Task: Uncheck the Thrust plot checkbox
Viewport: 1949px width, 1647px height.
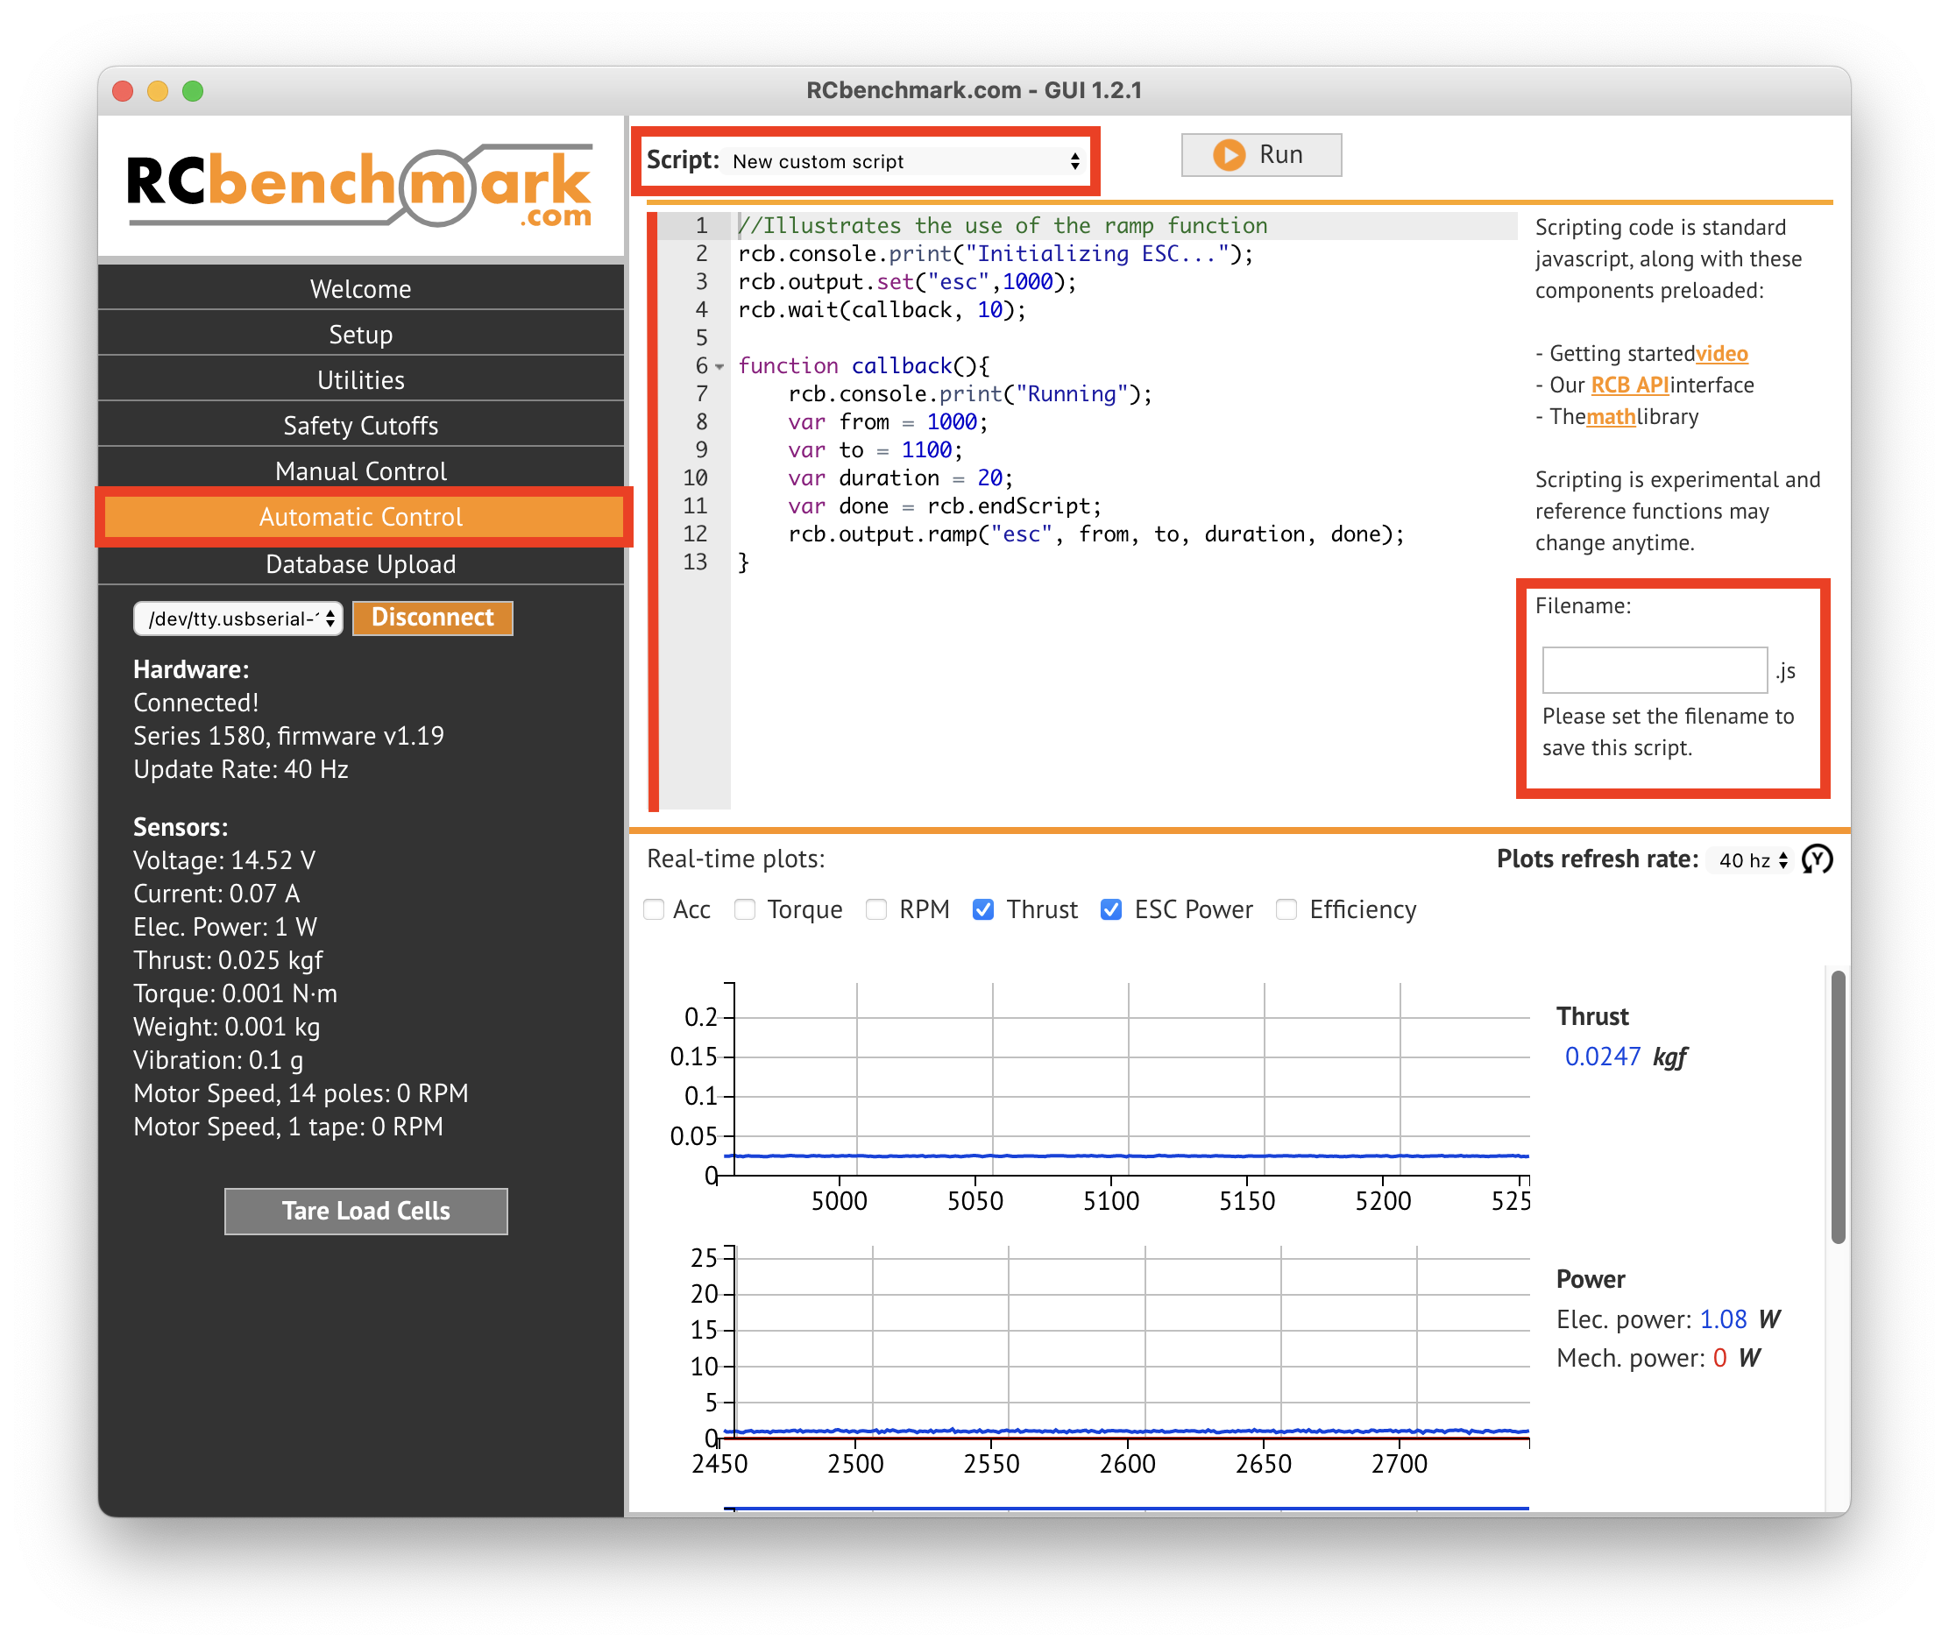Action: click(x=982, y=909)
